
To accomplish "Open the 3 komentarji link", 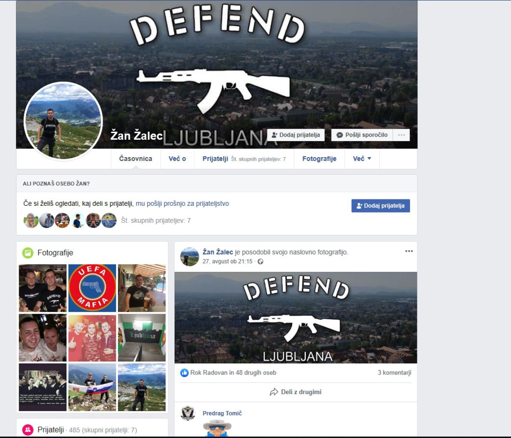I will point(394,373).
